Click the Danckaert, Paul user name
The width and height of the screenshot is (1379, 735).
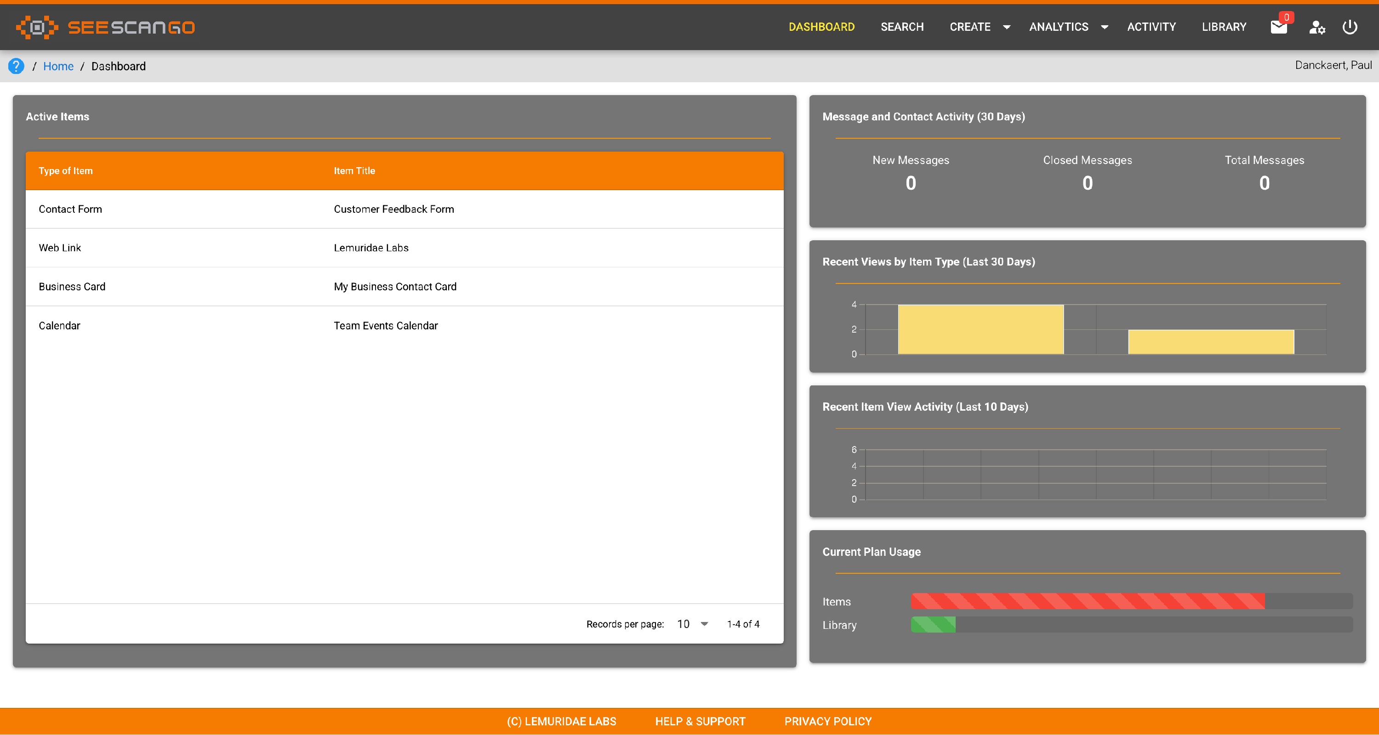(x=1333, y=65)
